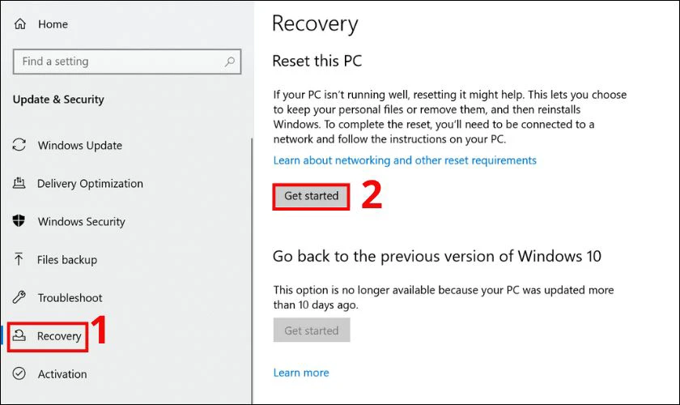
Task: Click the Windows Update sync arrows icon
Action: pyautogui.click(x=20, y=146)
